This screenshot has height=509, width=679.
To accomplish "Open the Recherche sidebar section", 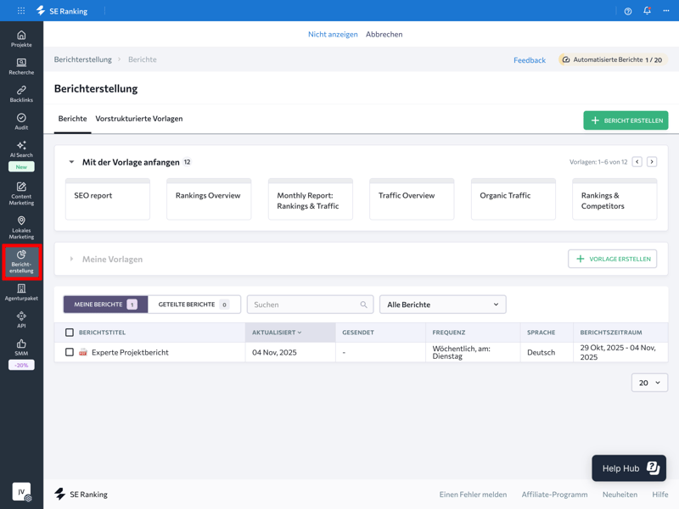I will pos(21,66).
